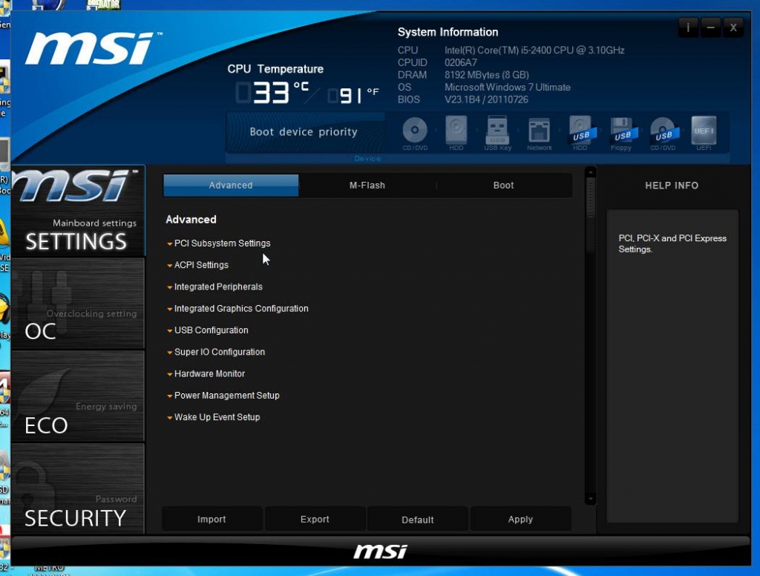Click the UEFI boot device icon

tap(703, 131)
